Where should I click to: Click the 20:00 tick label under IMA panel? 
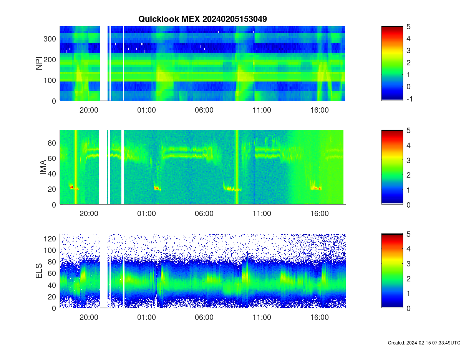pyautogui.click(x=89, y=214)
